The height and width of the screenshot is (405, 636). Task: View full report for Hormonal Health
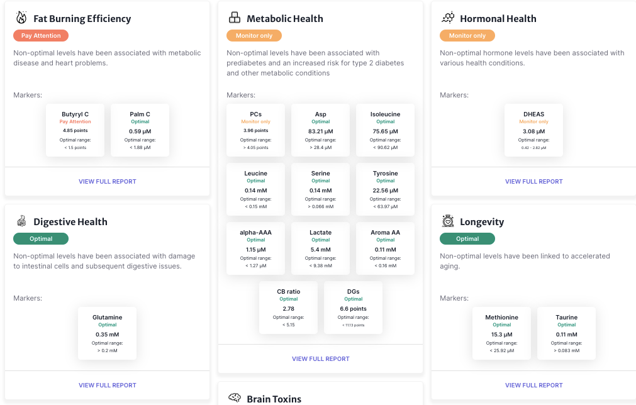pos(534,182)
